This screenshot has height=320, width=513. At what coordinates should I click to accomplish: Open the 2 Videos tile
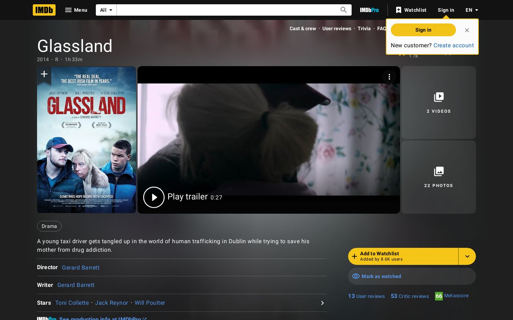pos(439,102)
